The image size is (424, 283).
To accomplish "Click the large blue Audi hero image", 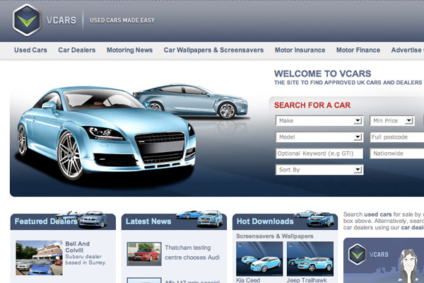I will [106, 133].
